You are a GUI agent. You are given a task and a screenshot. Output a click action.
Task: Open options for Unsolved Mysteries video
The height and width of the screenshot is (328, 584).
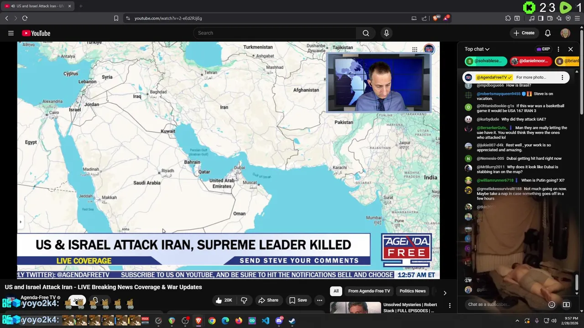point(449,306)
